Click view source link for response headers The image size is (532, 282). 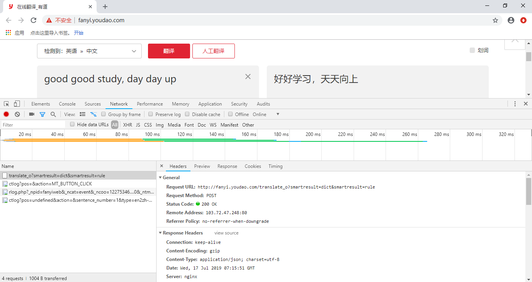226,233
